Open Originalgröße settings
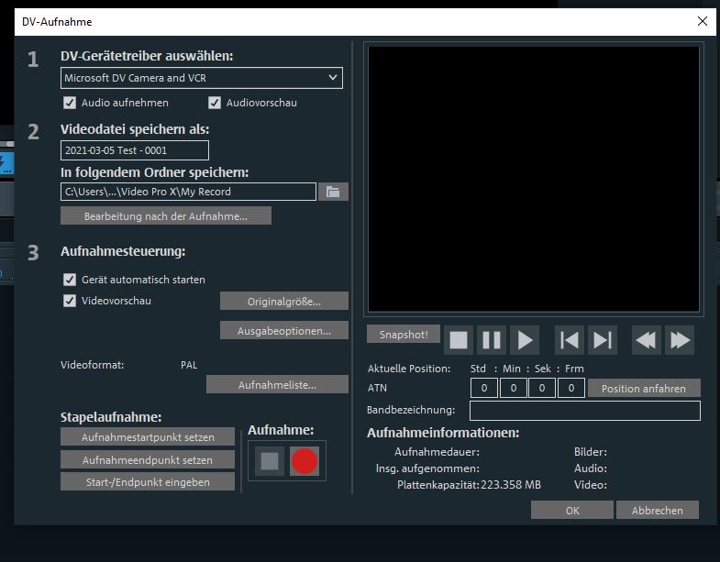The width and height of the screenshot is (720, 562). (x=283, y=302)
